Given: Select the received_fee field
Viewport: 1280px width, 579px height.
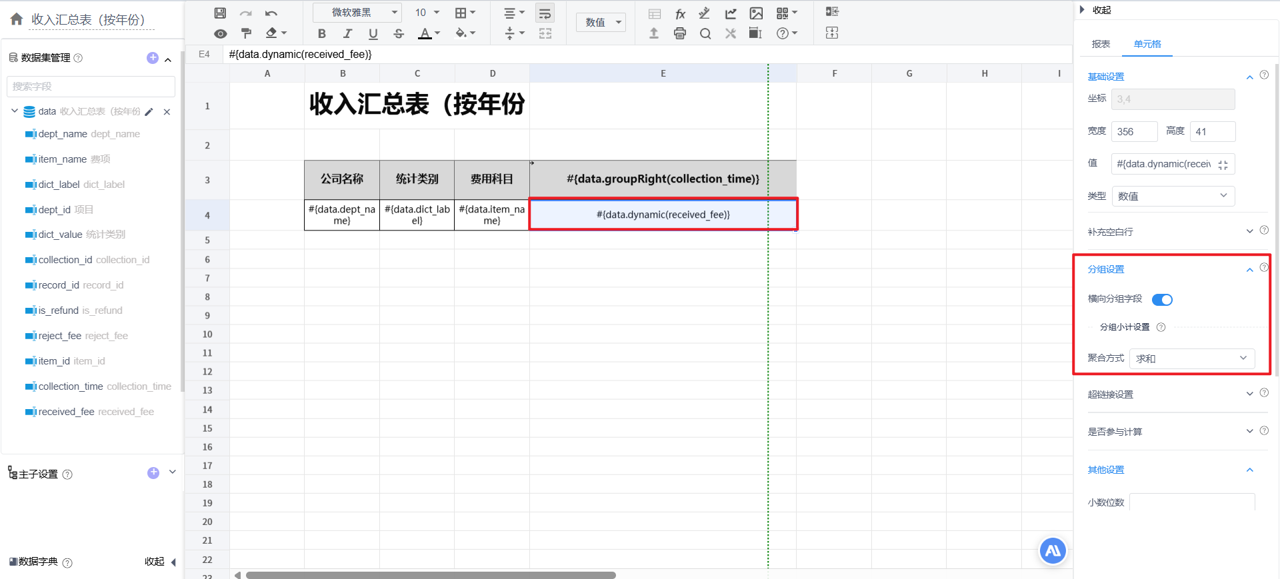Looking at the screenshot, I should click(89, 412).
